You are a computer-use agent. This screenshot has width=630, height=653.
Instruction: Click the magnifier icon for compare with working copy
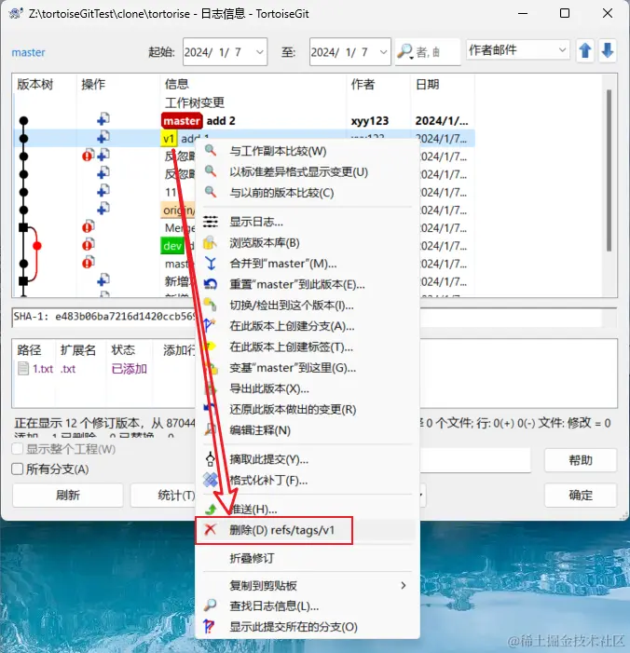pos(211,150)
